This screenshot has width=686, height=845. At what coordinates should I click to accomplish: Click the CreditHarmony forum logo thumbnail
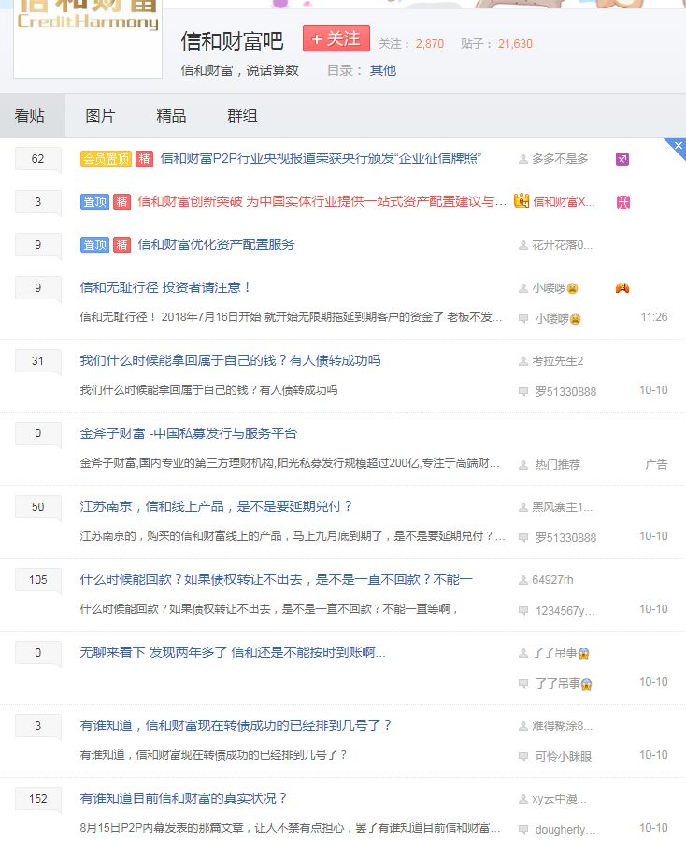click(x=88, y=38)
